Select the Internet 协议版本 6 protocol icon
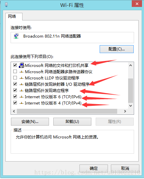 (x=22, y=97)
